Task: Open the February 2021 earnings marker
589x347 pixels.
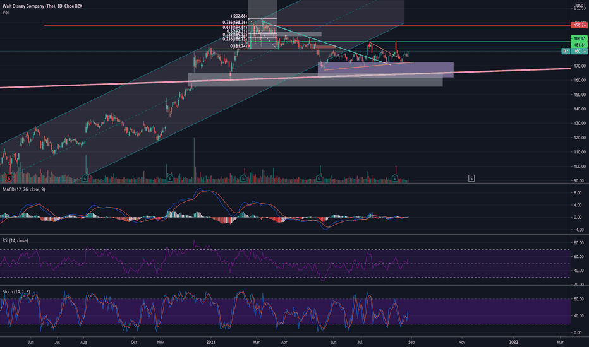Action: click(x=243, y=178)
